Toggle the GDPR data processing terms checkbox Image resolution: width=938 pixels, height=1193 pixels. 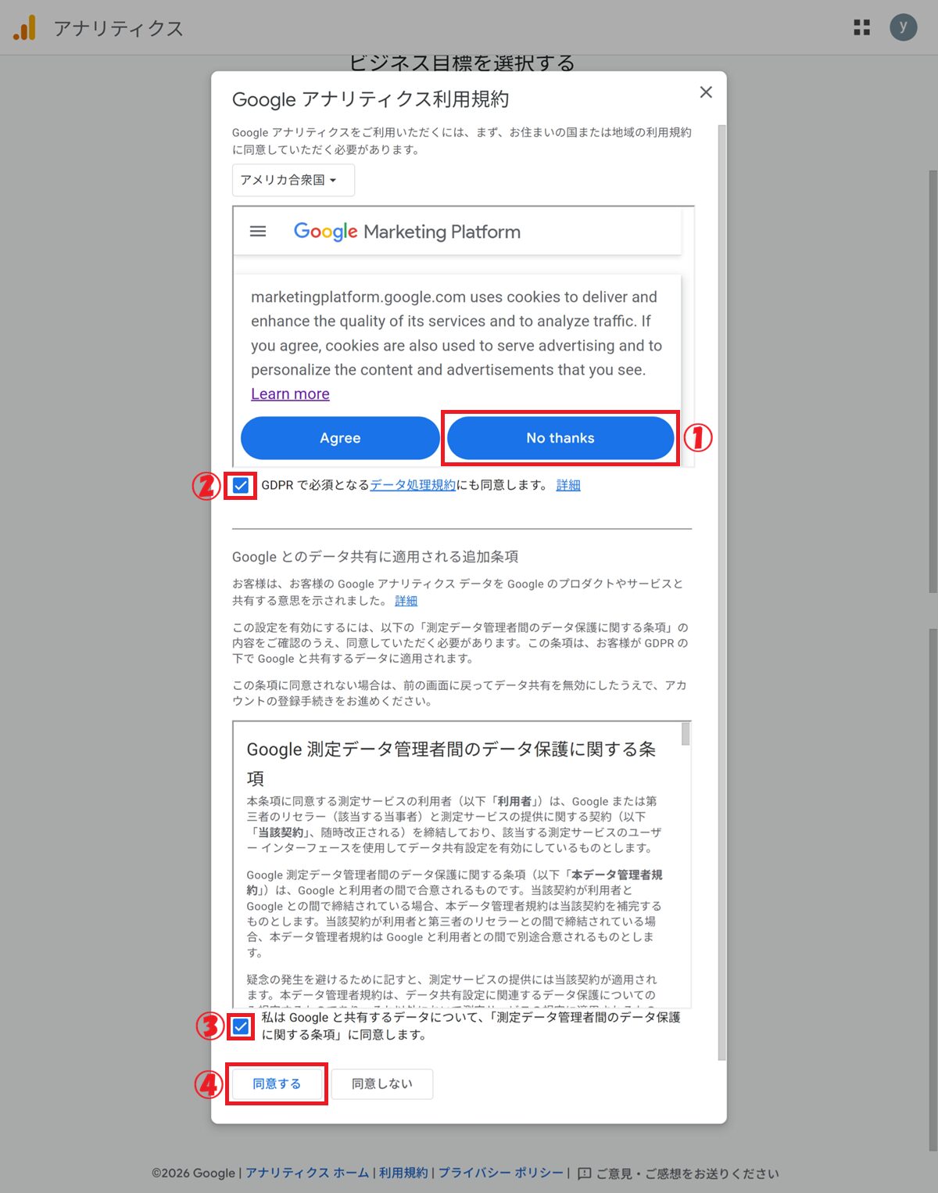point(241,486)
